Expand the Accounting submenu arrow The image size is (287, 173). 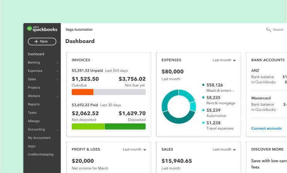click(x=58, y=130)
